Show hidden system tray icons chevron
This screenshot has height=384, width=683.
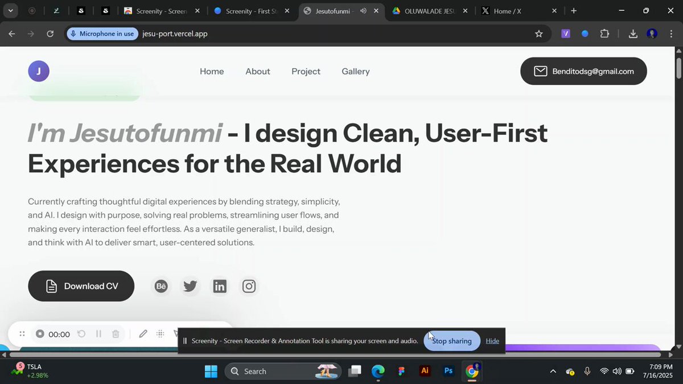coord(553,371)
